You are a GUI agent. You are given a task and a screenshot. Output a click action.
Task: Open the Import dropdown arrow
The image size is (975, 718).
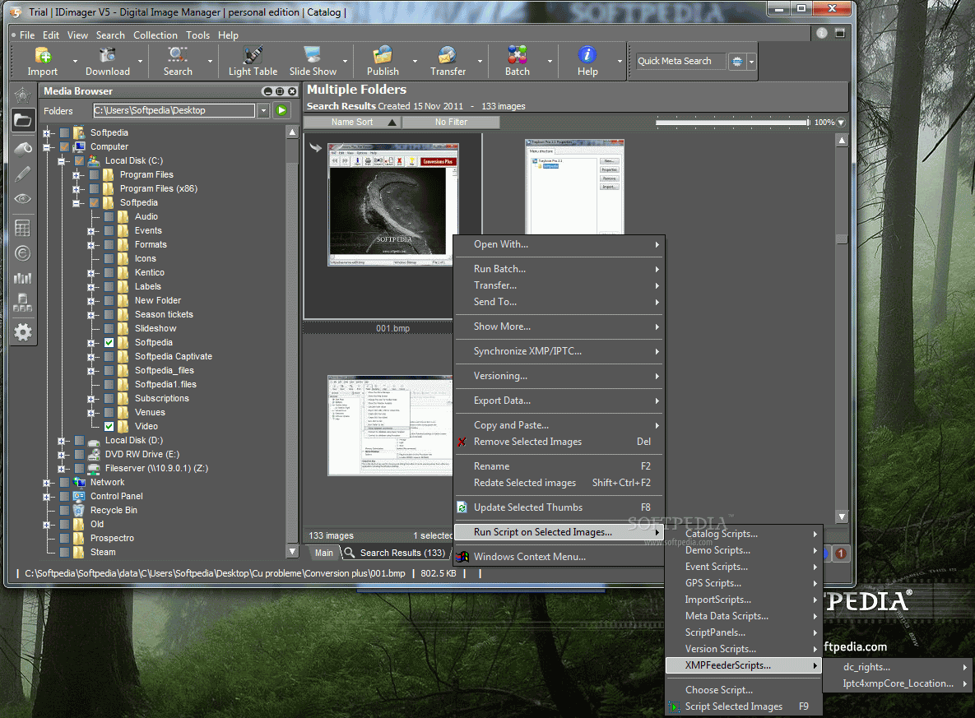tap(75, 62)
